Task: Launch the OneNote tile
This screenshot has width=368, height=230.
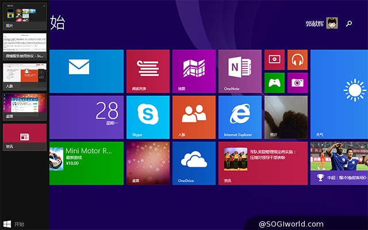Action: [x=240, y=71]
